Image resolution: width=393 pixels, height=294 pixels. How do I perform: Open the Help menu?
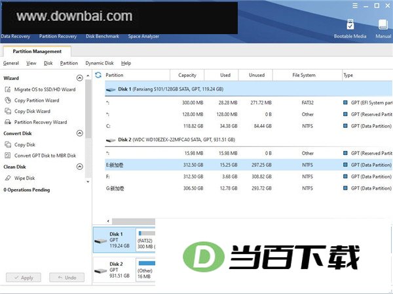[126, 63]
